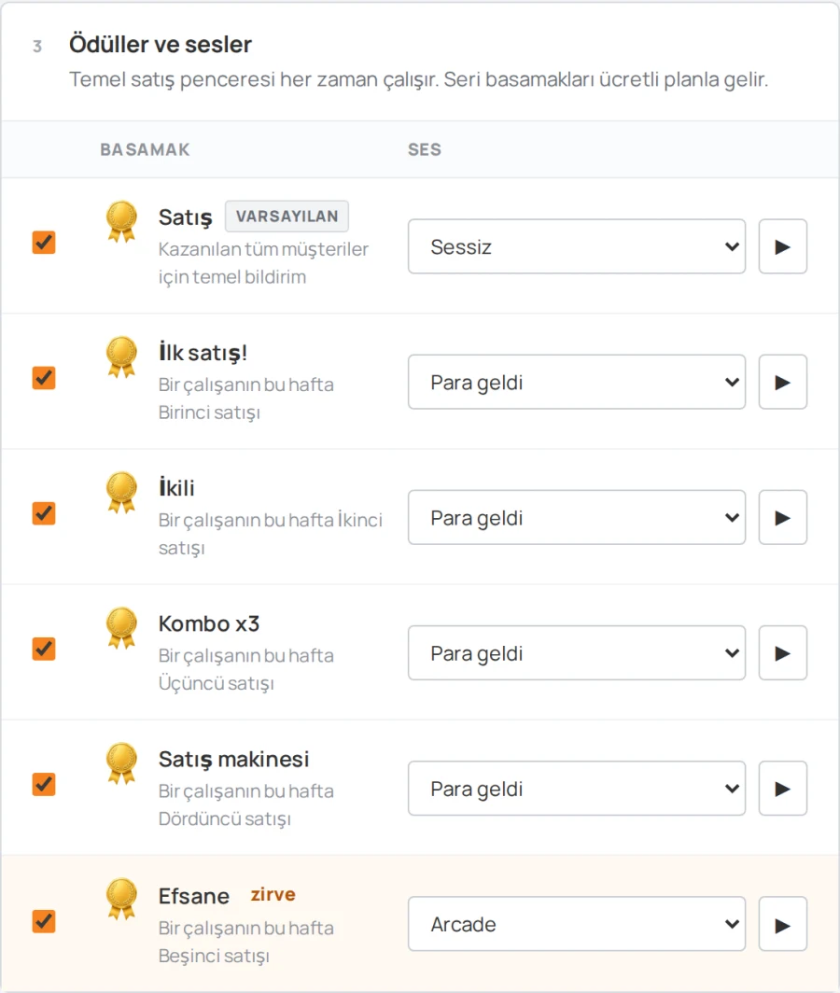Uncheck the Satış default tier checkbox
Screen dimensions: 840x993
coord(44,242)
